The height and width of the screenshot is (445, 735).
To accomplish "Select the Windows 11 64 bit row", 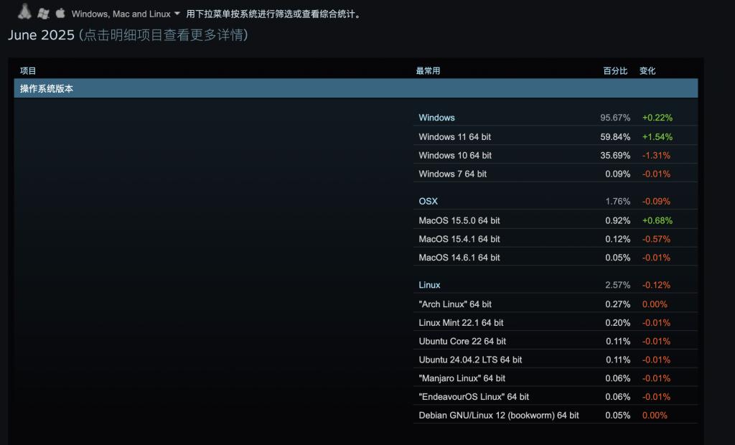I will pos(556,137).
